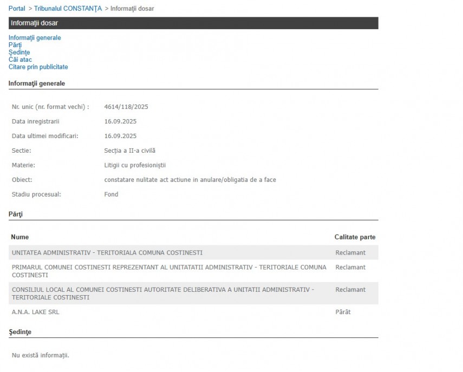
Task: Click the 'Informații generale' section heading
Action: 37,83
